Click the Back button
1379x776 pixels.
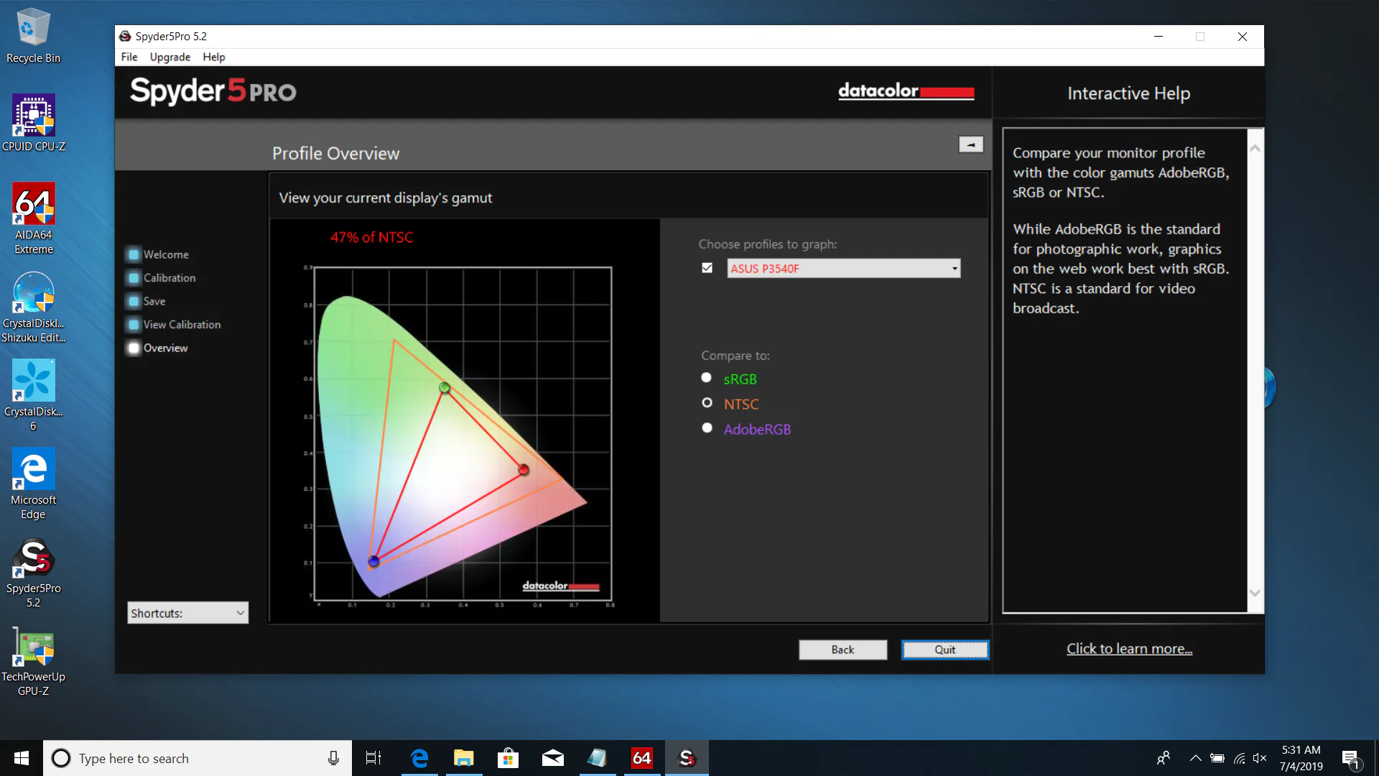(842, 650)
